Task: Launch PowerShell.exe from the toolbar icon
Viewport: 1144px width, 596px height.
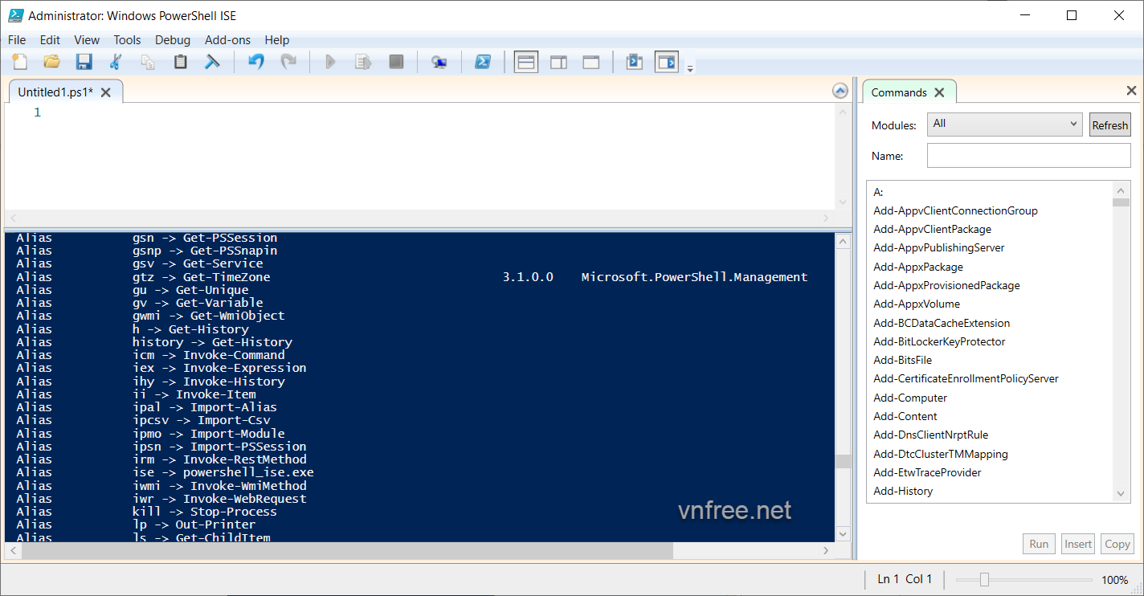Action: [482, 62]
